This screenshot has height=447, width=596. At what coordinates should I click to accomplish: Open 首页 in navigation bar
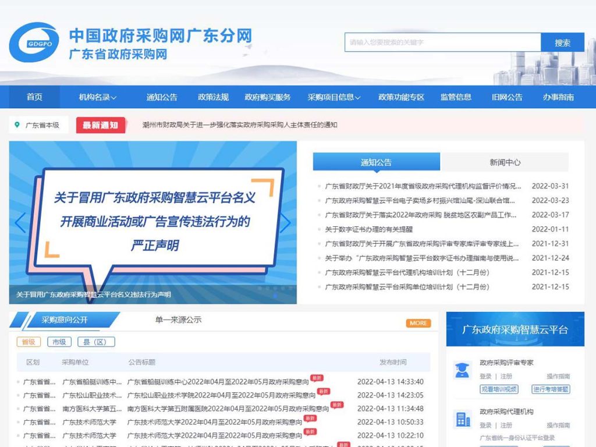coord(34,97)
